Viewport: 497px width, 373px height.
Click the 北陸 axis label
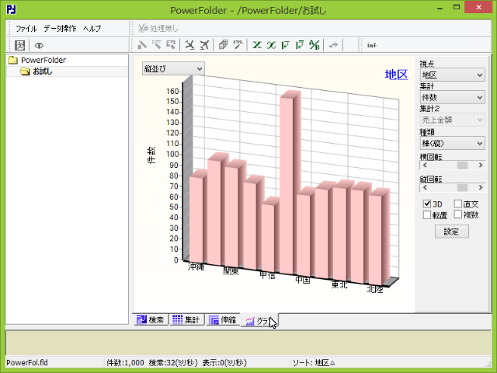point(375,289)
